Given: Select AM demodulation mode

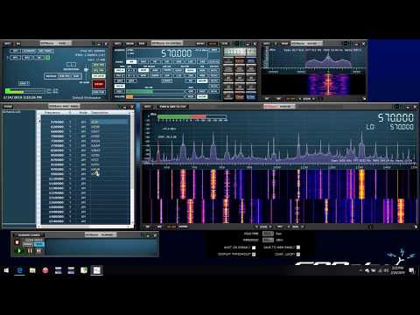Looking at the screenshot, I should [x=131, y=62].
